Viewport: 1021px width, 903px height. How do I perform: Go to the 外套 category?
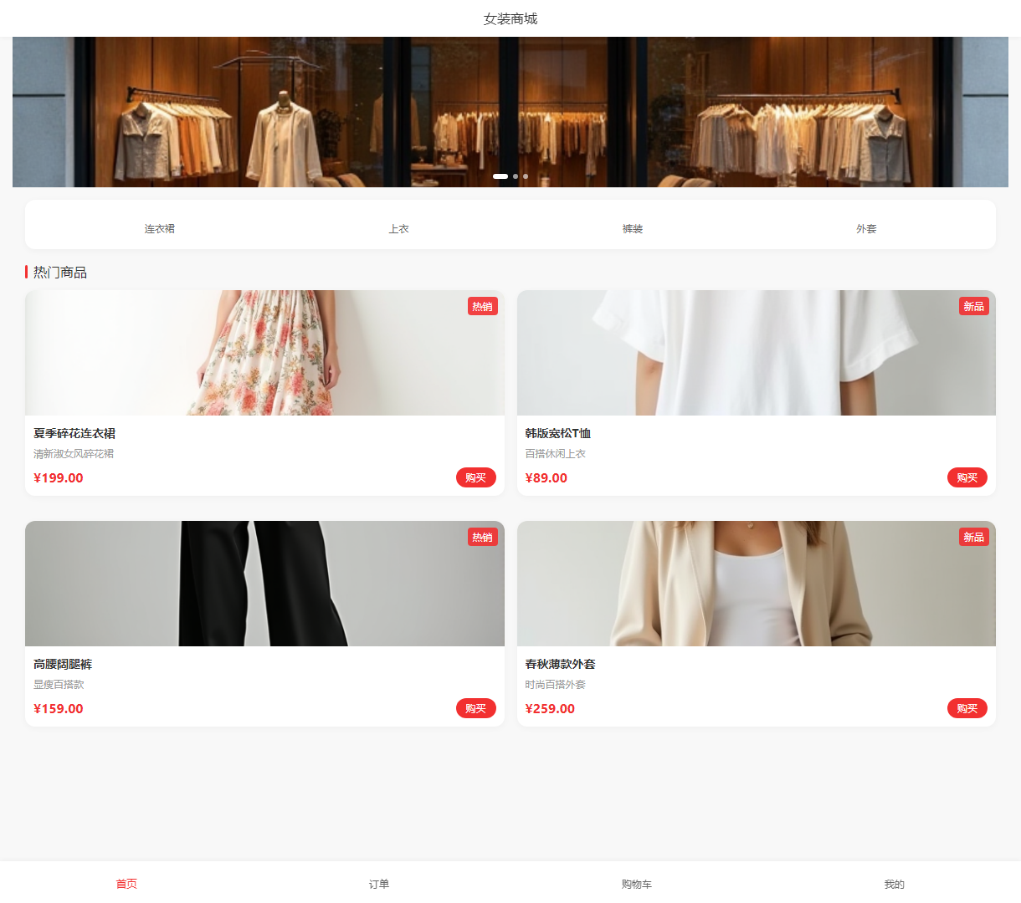tap(866, 228)
